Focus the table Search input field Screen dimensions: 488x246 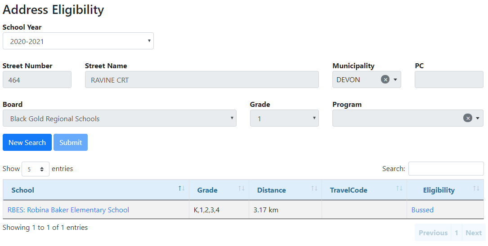tap(446, 169)
